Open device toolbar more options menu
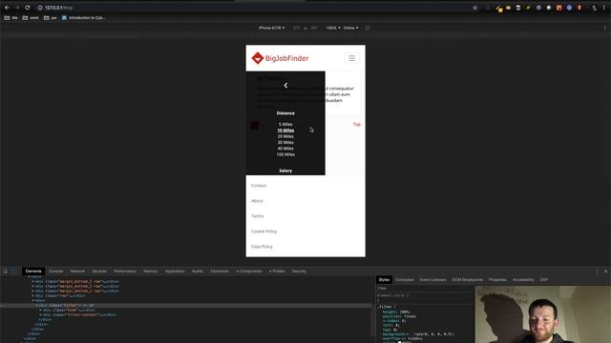The width and height of the screenshot is (611, 343). coord(604,28)
